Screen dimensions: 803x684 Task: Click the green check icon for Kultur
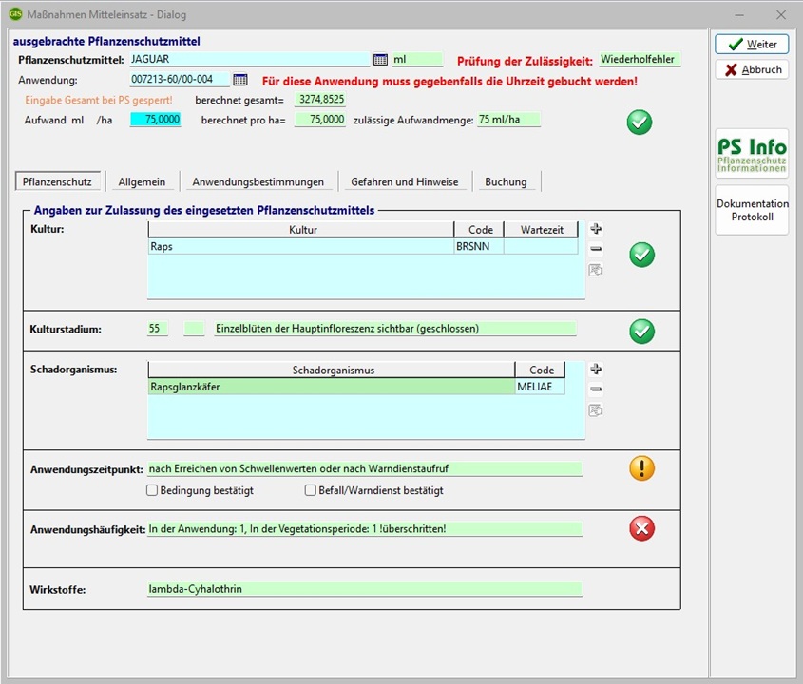[x=641, y=255]
